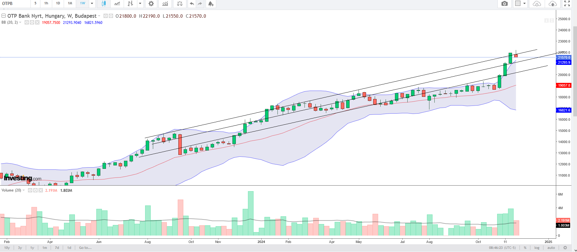Viewport: 577px width, 252px height.
Task: Toggle percentage scale mode
Action: (525, 248)
